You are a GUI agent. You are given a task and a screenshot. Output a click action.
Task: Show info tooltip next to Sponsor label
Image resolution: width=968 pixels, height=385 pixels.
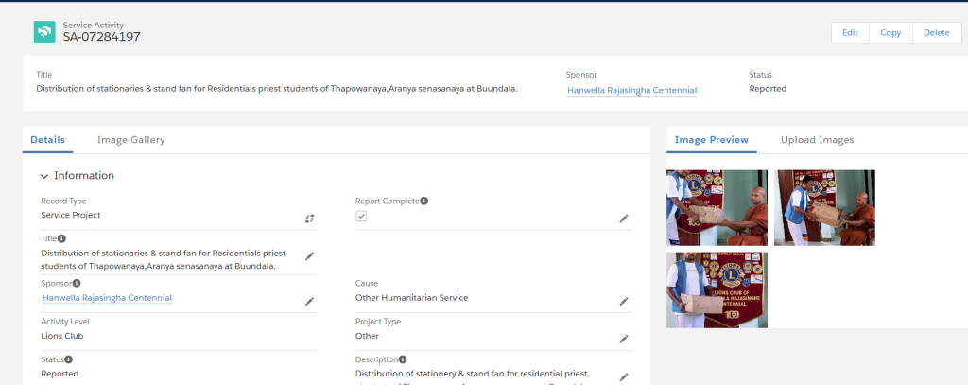77,283
